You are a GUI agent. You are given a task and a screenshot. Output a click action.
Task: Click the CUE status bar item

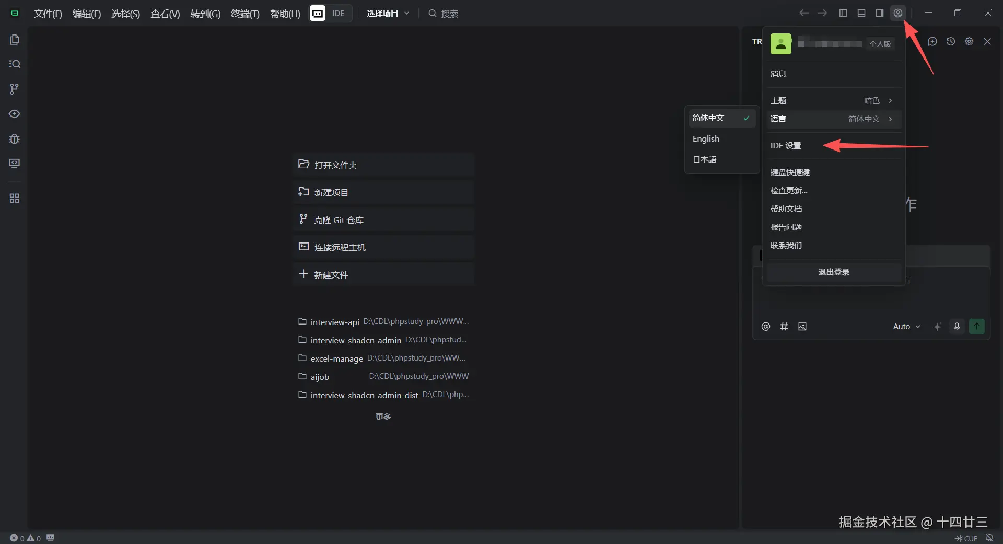coord(966,538)
